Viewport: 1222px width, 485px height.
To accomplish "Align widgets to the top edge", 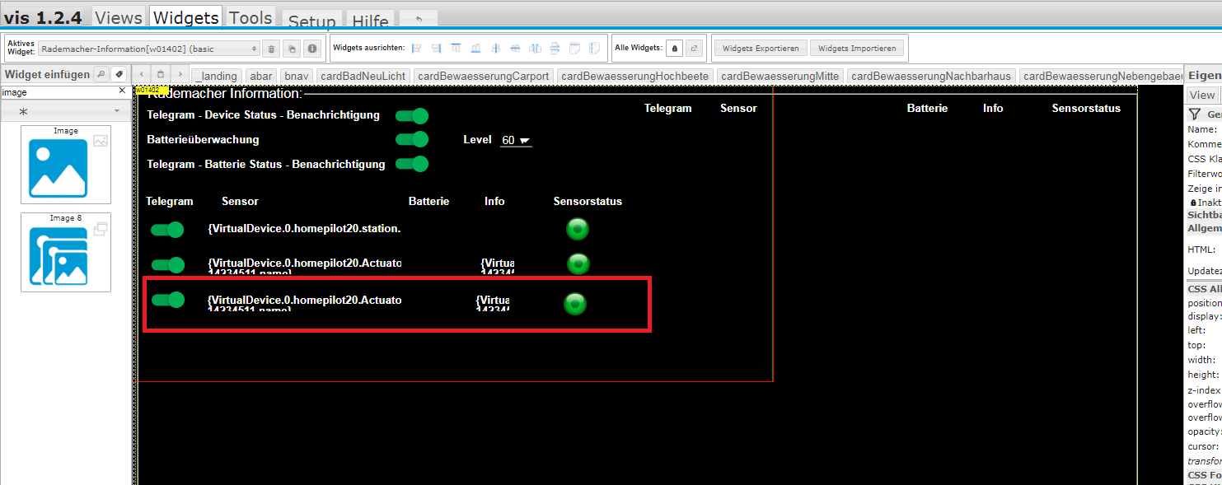I will (456, 48).
